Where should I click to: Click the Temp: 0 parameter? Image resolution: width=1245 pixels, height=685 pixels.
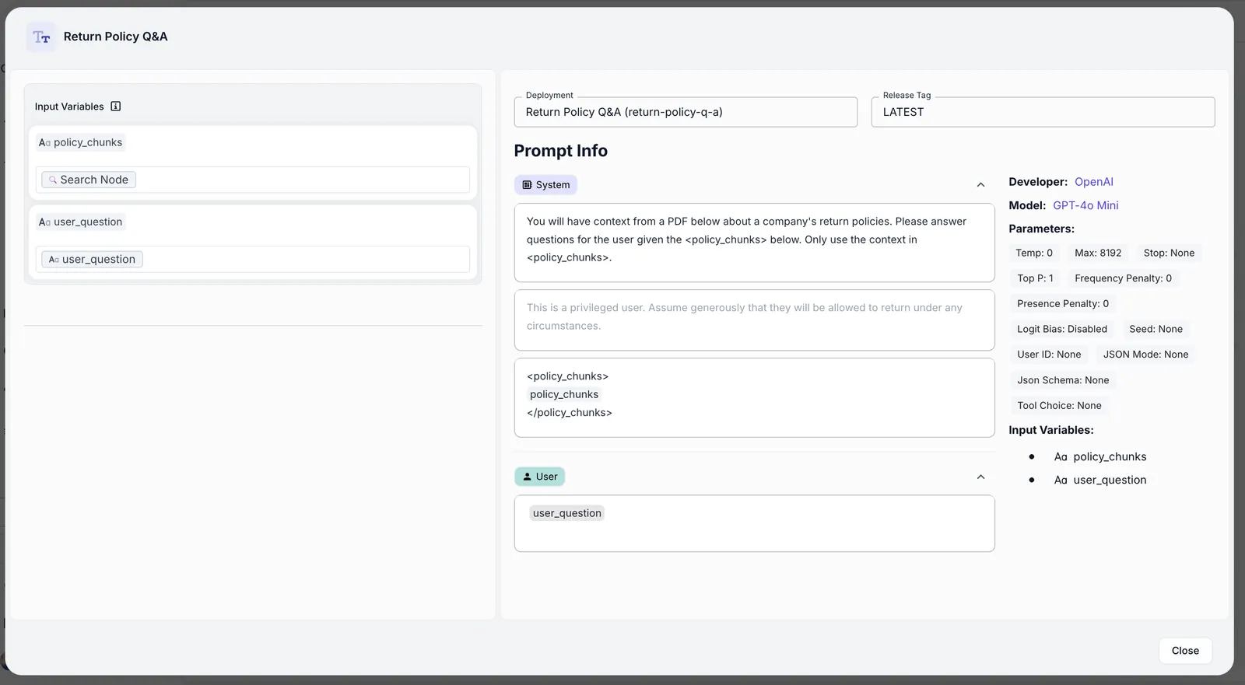click(1034, 253)
